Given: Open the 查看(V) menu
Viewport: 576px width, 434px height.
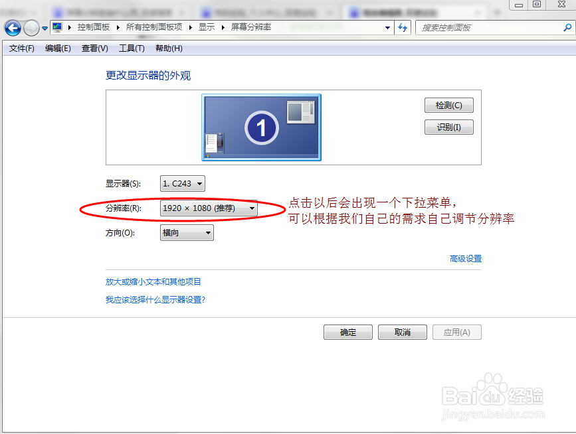Looking at the screenshot, I should (x=95, y=48).
